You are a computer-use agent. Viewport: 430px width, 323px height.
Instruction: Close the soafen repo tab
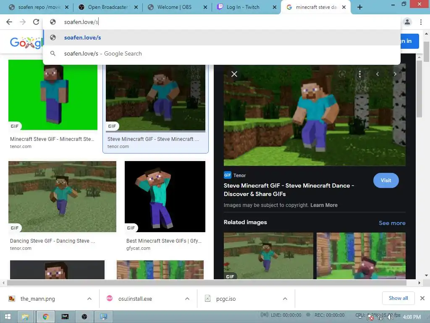click(x=67, y=7)
